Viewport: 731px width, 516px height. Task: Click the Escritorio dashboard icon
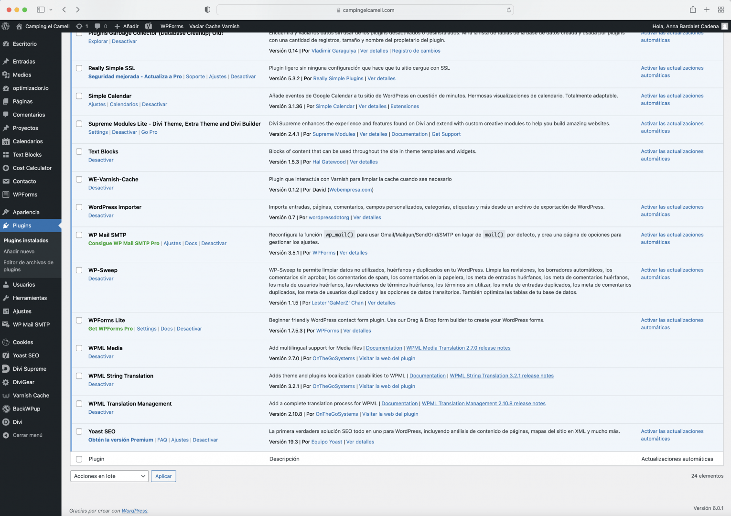(6, 44)
